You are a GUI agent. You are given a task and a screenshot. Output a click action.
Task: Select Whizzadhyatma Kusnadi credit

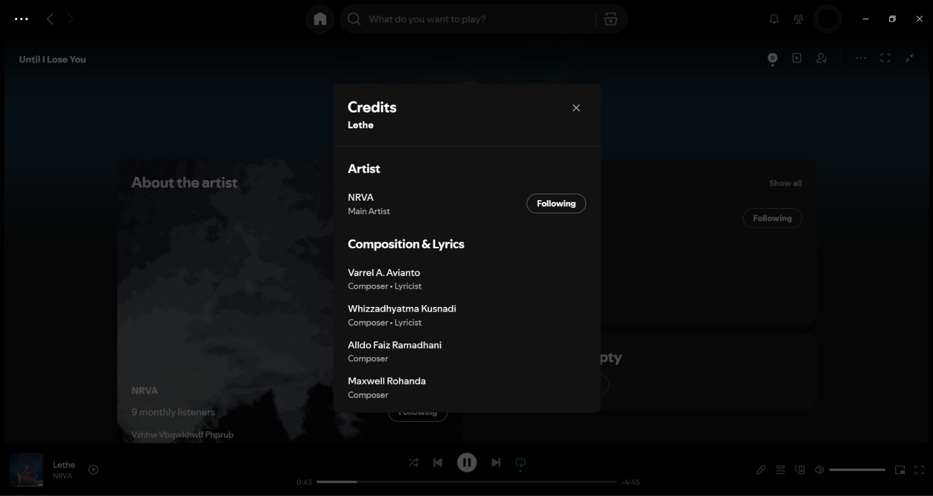pos(402,309)
